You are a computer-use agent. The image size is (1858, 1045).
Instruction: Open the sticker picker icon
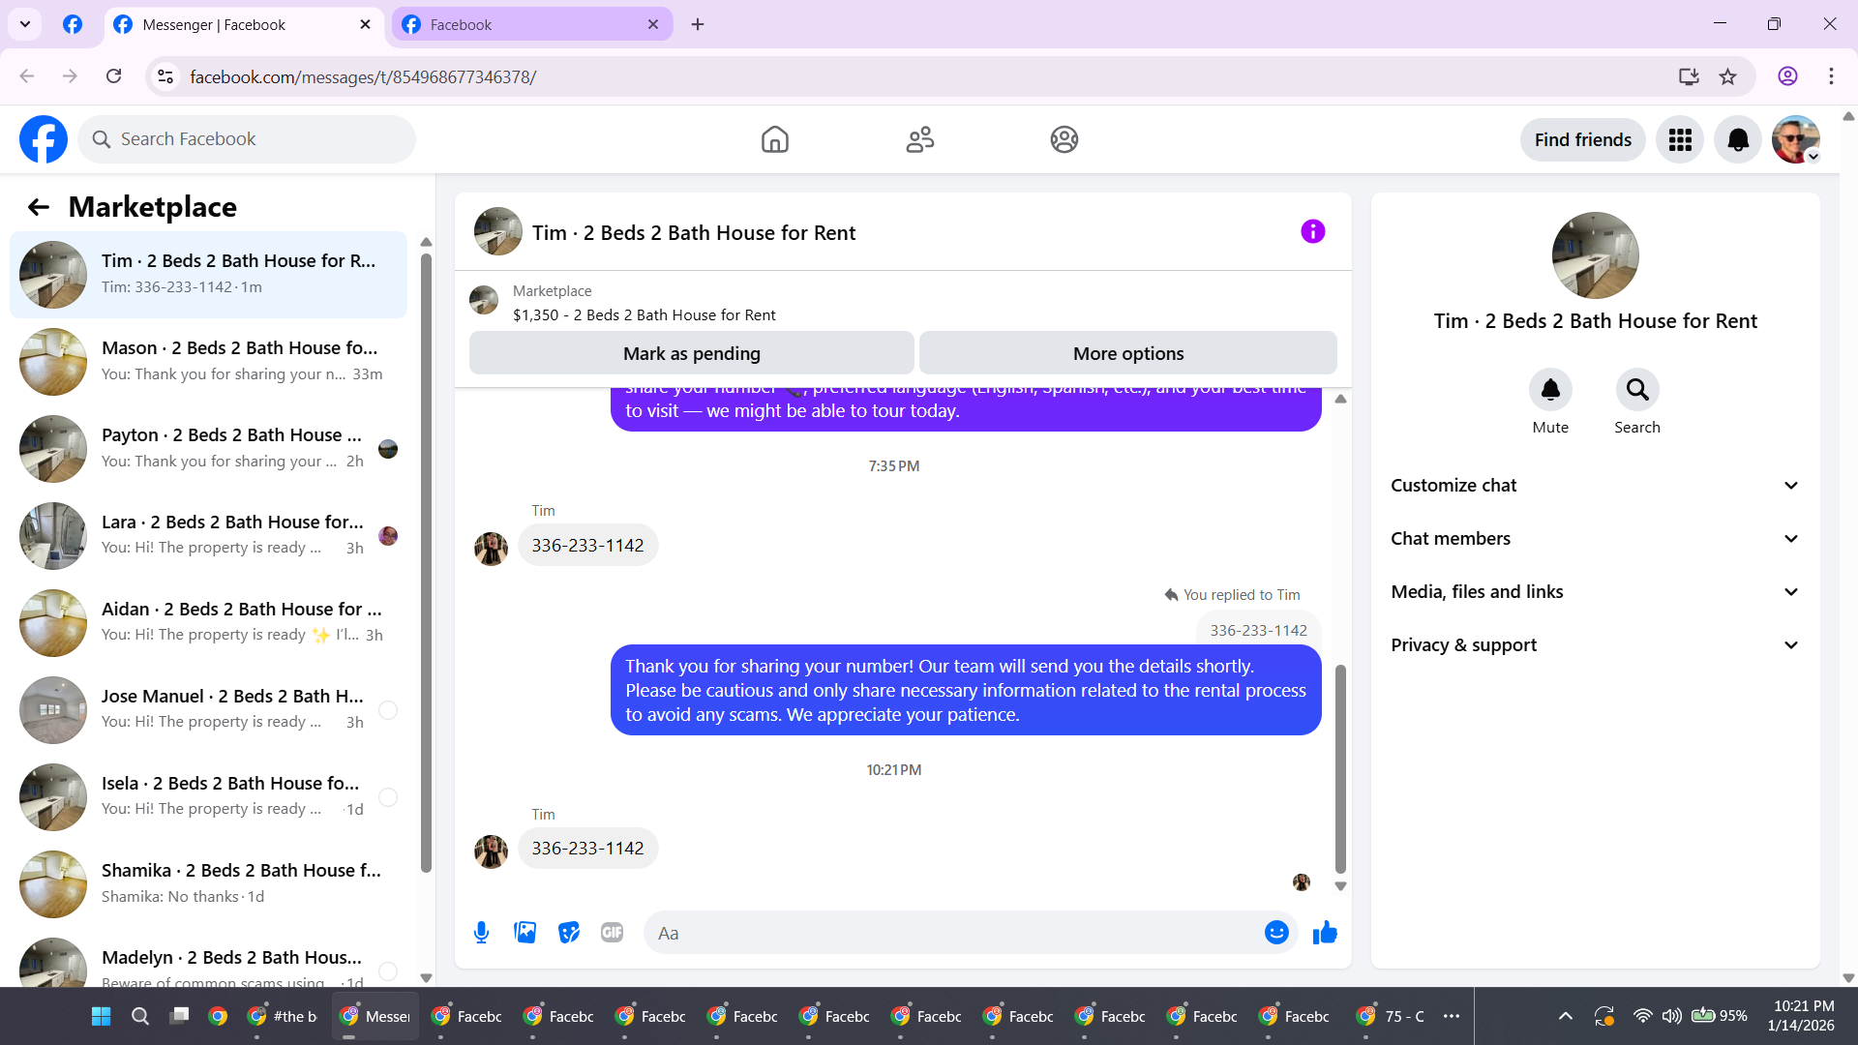click(x=569, y=933)
